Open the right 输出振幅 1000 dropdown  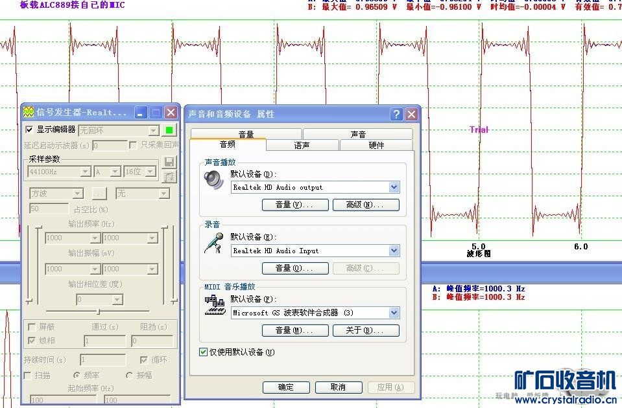click(152, 269)
